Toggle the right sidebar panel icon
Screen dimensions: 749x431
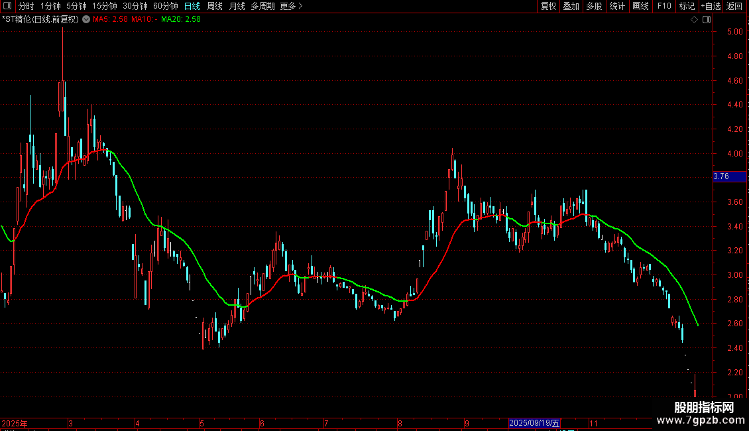tap(707, 20)
